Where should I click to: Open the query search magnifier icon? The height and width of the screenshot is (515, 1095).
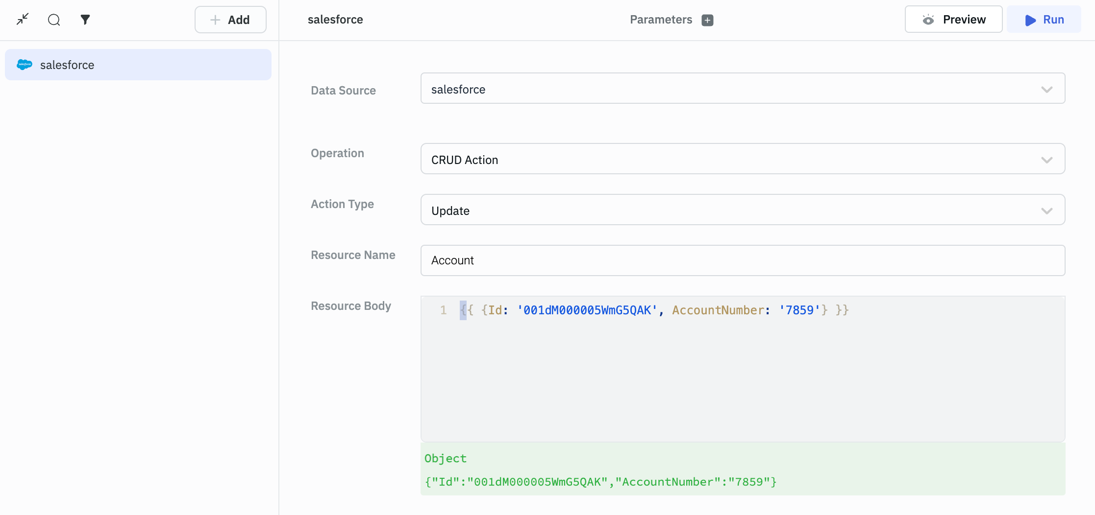point(54,20)
